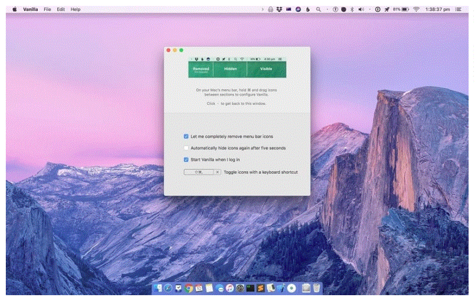Open Notes from the Dock

click(209, 288)
